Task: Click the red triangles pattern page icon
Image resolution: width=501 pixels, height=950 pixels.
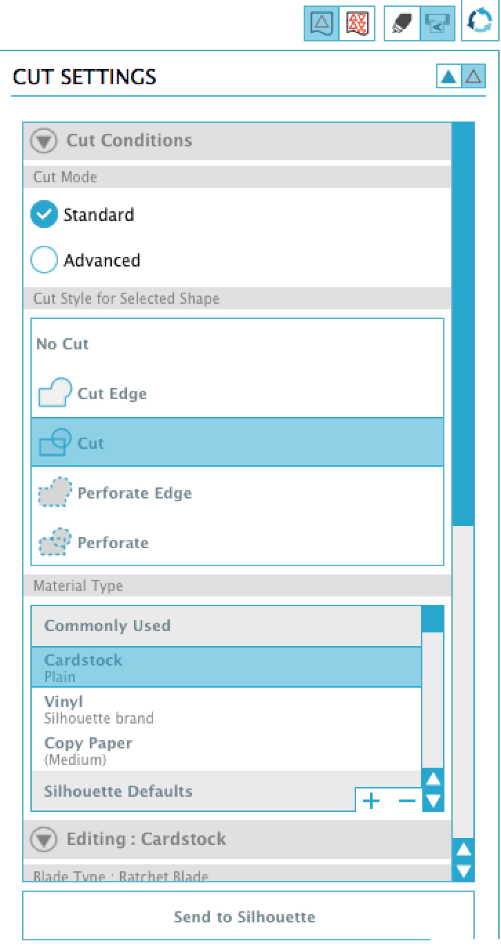Action: click(357, 24)
